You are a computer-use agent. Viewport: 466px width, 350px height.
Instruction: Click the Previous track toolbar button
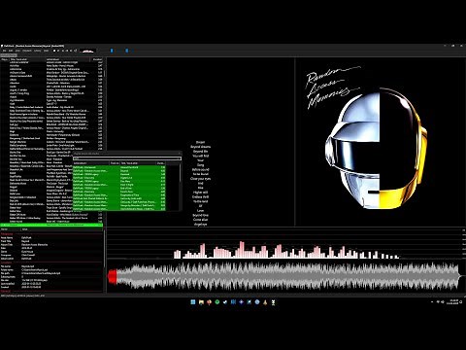(x=67, y=51)
